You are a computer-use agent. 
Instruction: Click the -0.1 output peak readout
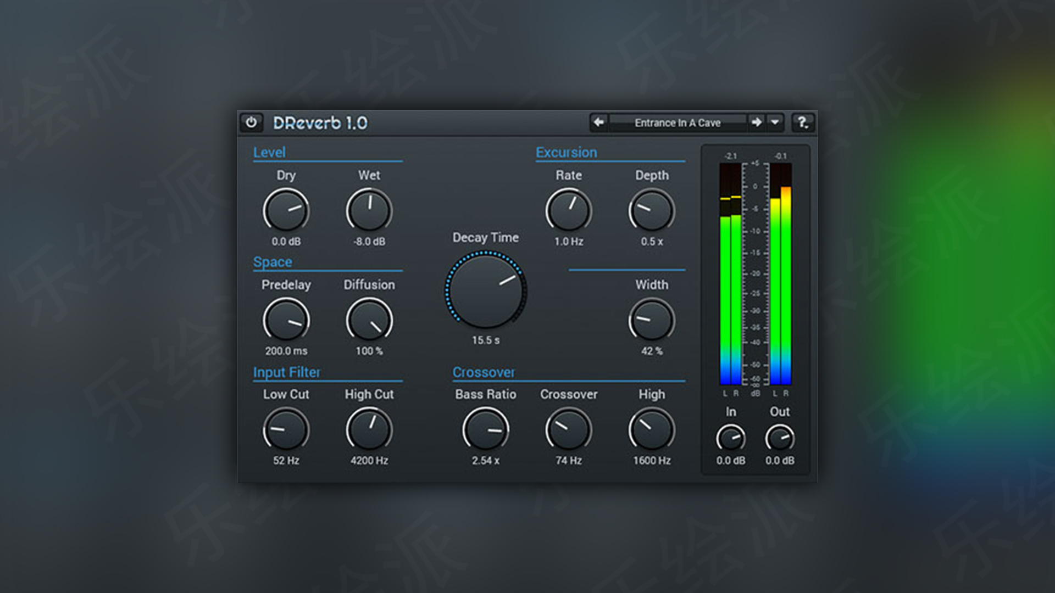click(x=780, y=156)
